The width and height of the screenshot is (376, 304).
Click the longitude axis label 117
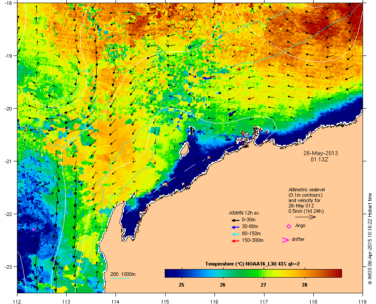click(x=264, y=301)
